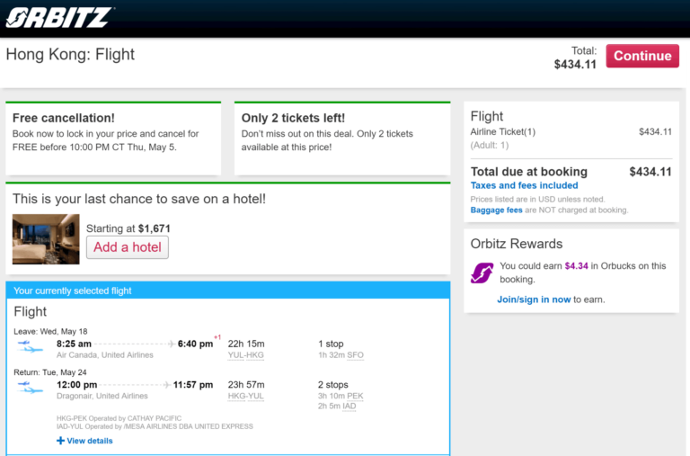Click the return flight airline icon

(30, 387)
